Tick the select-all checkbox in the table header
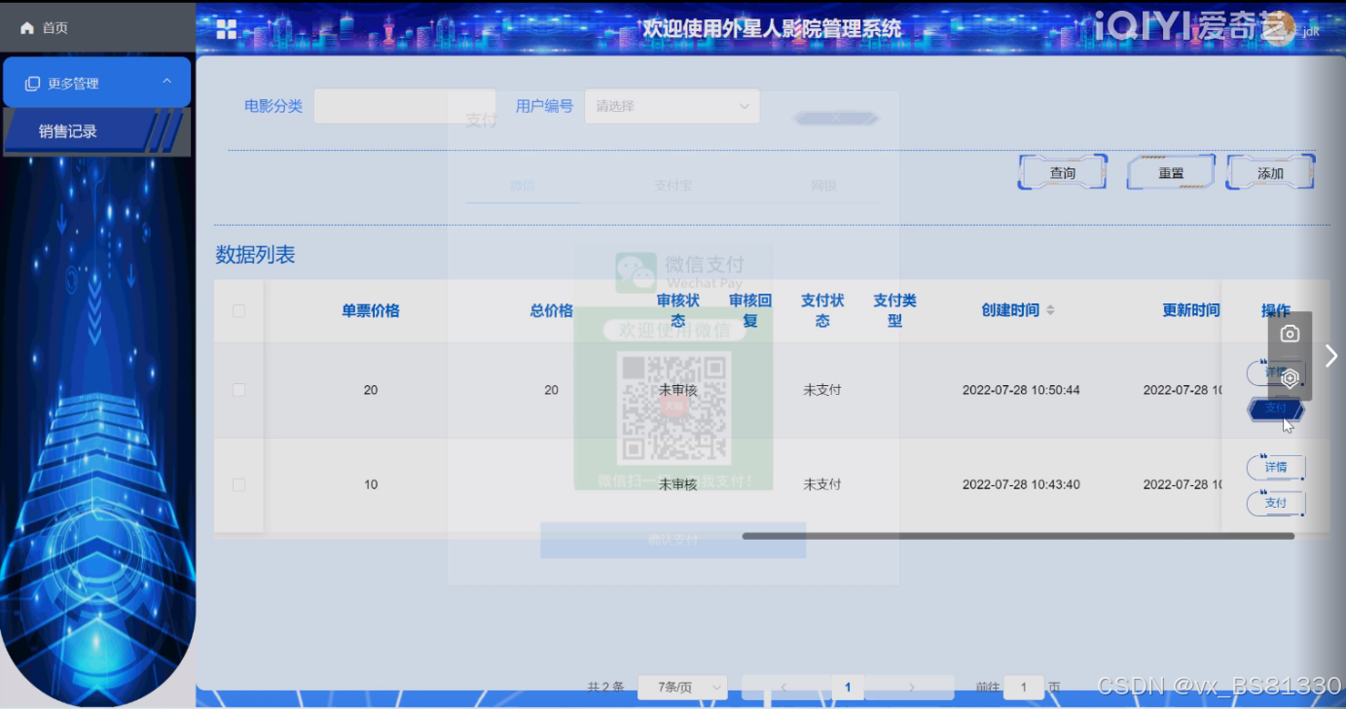1346x709 pixels. [x=238, y=311]
